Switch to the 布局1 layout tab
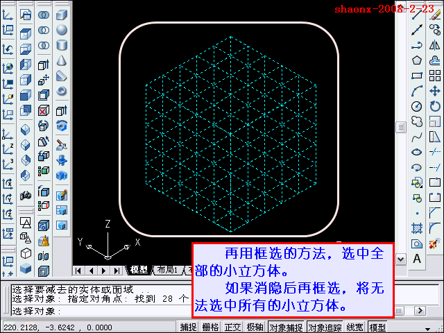Image resolution: width=444 pixels, height=333 pixels. point(167,270)
